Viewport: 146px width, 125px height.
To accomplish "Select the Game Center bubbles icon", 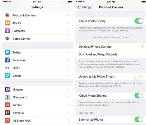I will tap(7, 39).
